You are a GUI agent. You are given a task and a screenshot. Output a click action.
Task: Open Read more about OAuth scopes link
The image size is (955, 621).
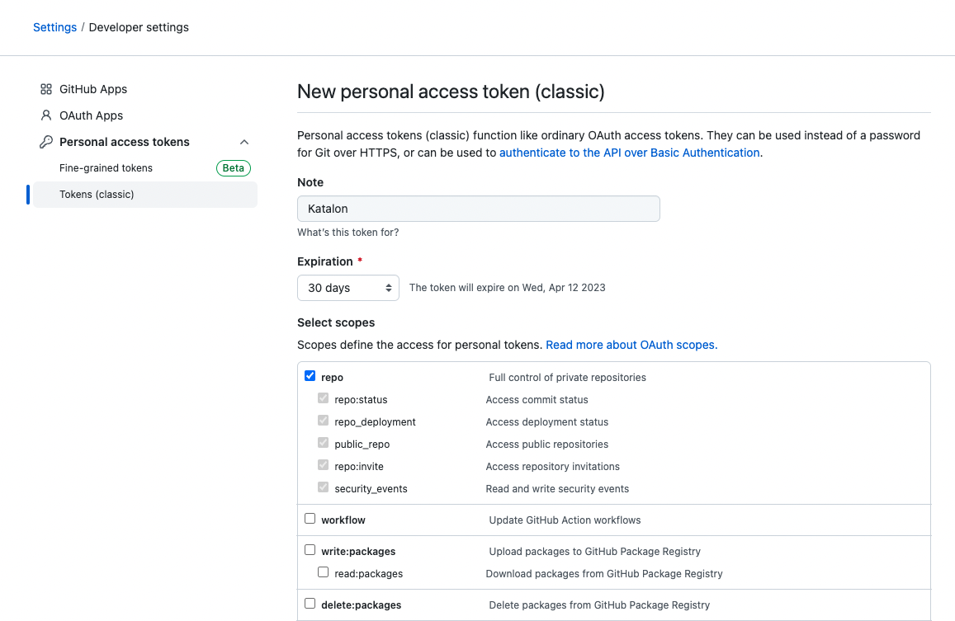tap(631, 345)
